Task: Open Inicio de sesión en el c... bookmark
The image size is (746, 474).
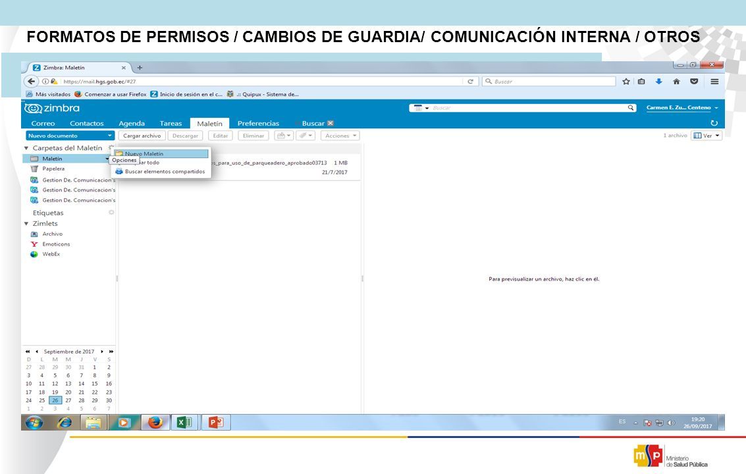Action: click(186, 94)
